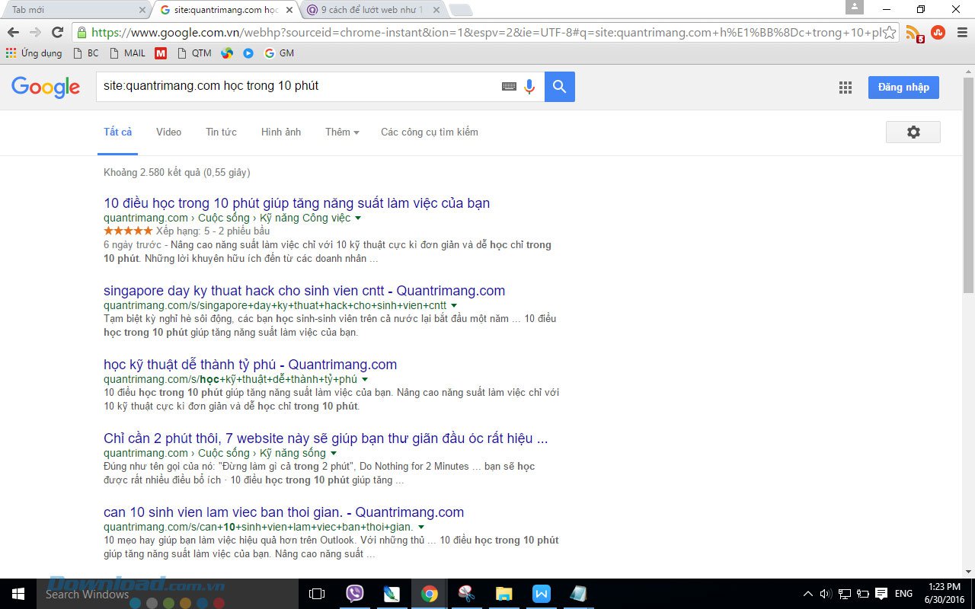Screen dimensions: 975x609
Task: Open a new tab with the new-tab button
Action: [461, 11]
